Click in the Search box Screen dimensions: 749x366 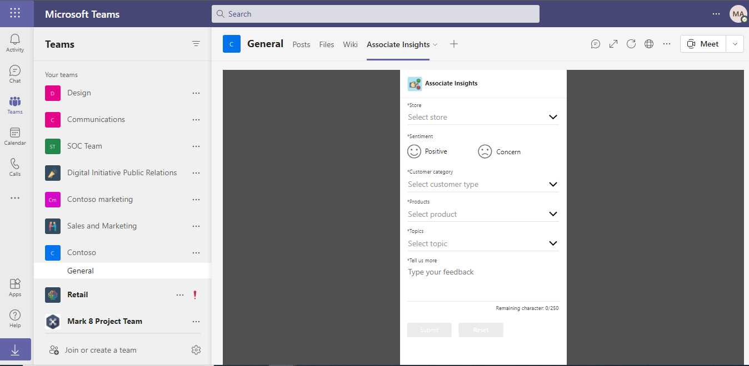375,14
